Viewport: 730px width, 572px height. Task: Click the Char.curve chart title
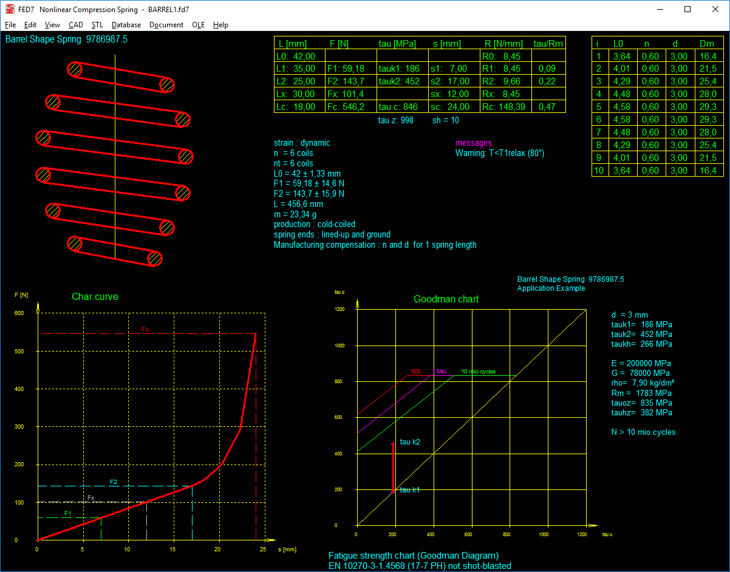coord(95,297)
